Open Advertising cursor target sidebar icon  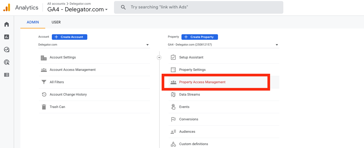pyautogui.click(x=7, y=62)
